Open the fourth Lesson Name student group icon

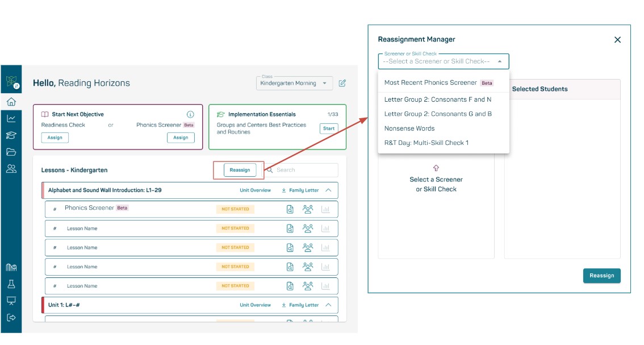308,285
